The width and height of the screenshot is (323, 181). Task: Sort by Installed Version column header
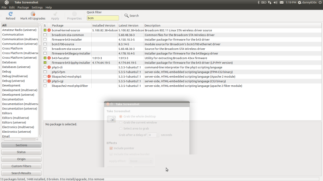tap(105, 25)
